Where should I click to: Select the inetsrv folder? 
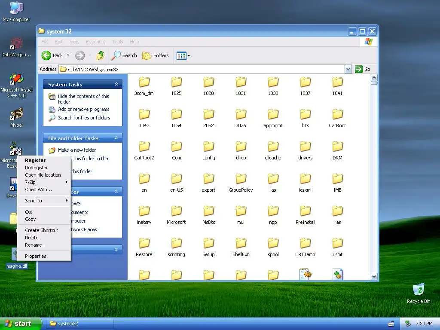pyautogui.click(x=144, y=215)
